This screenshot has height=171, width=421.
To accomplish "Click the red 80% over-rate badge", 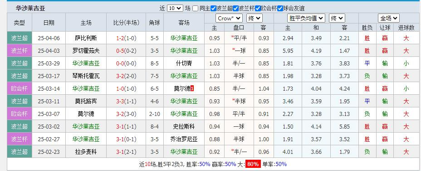I will click(253, 164).
